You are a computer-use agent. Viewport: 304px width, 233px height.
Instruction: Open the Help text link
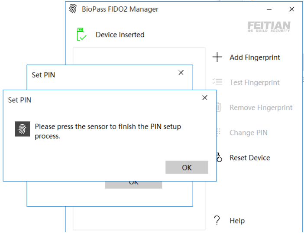pos(237,220)
